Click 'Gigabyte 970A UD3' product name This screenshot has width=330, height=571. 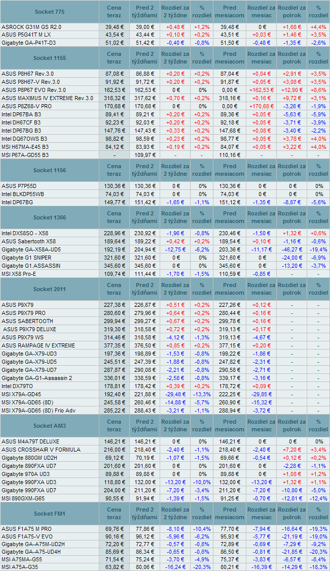tap(25, 474)
